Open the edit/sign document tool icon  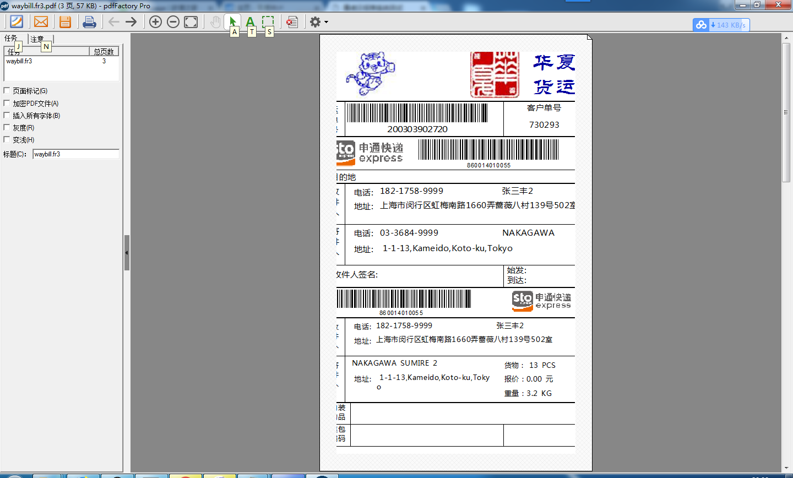pos(17,21)
